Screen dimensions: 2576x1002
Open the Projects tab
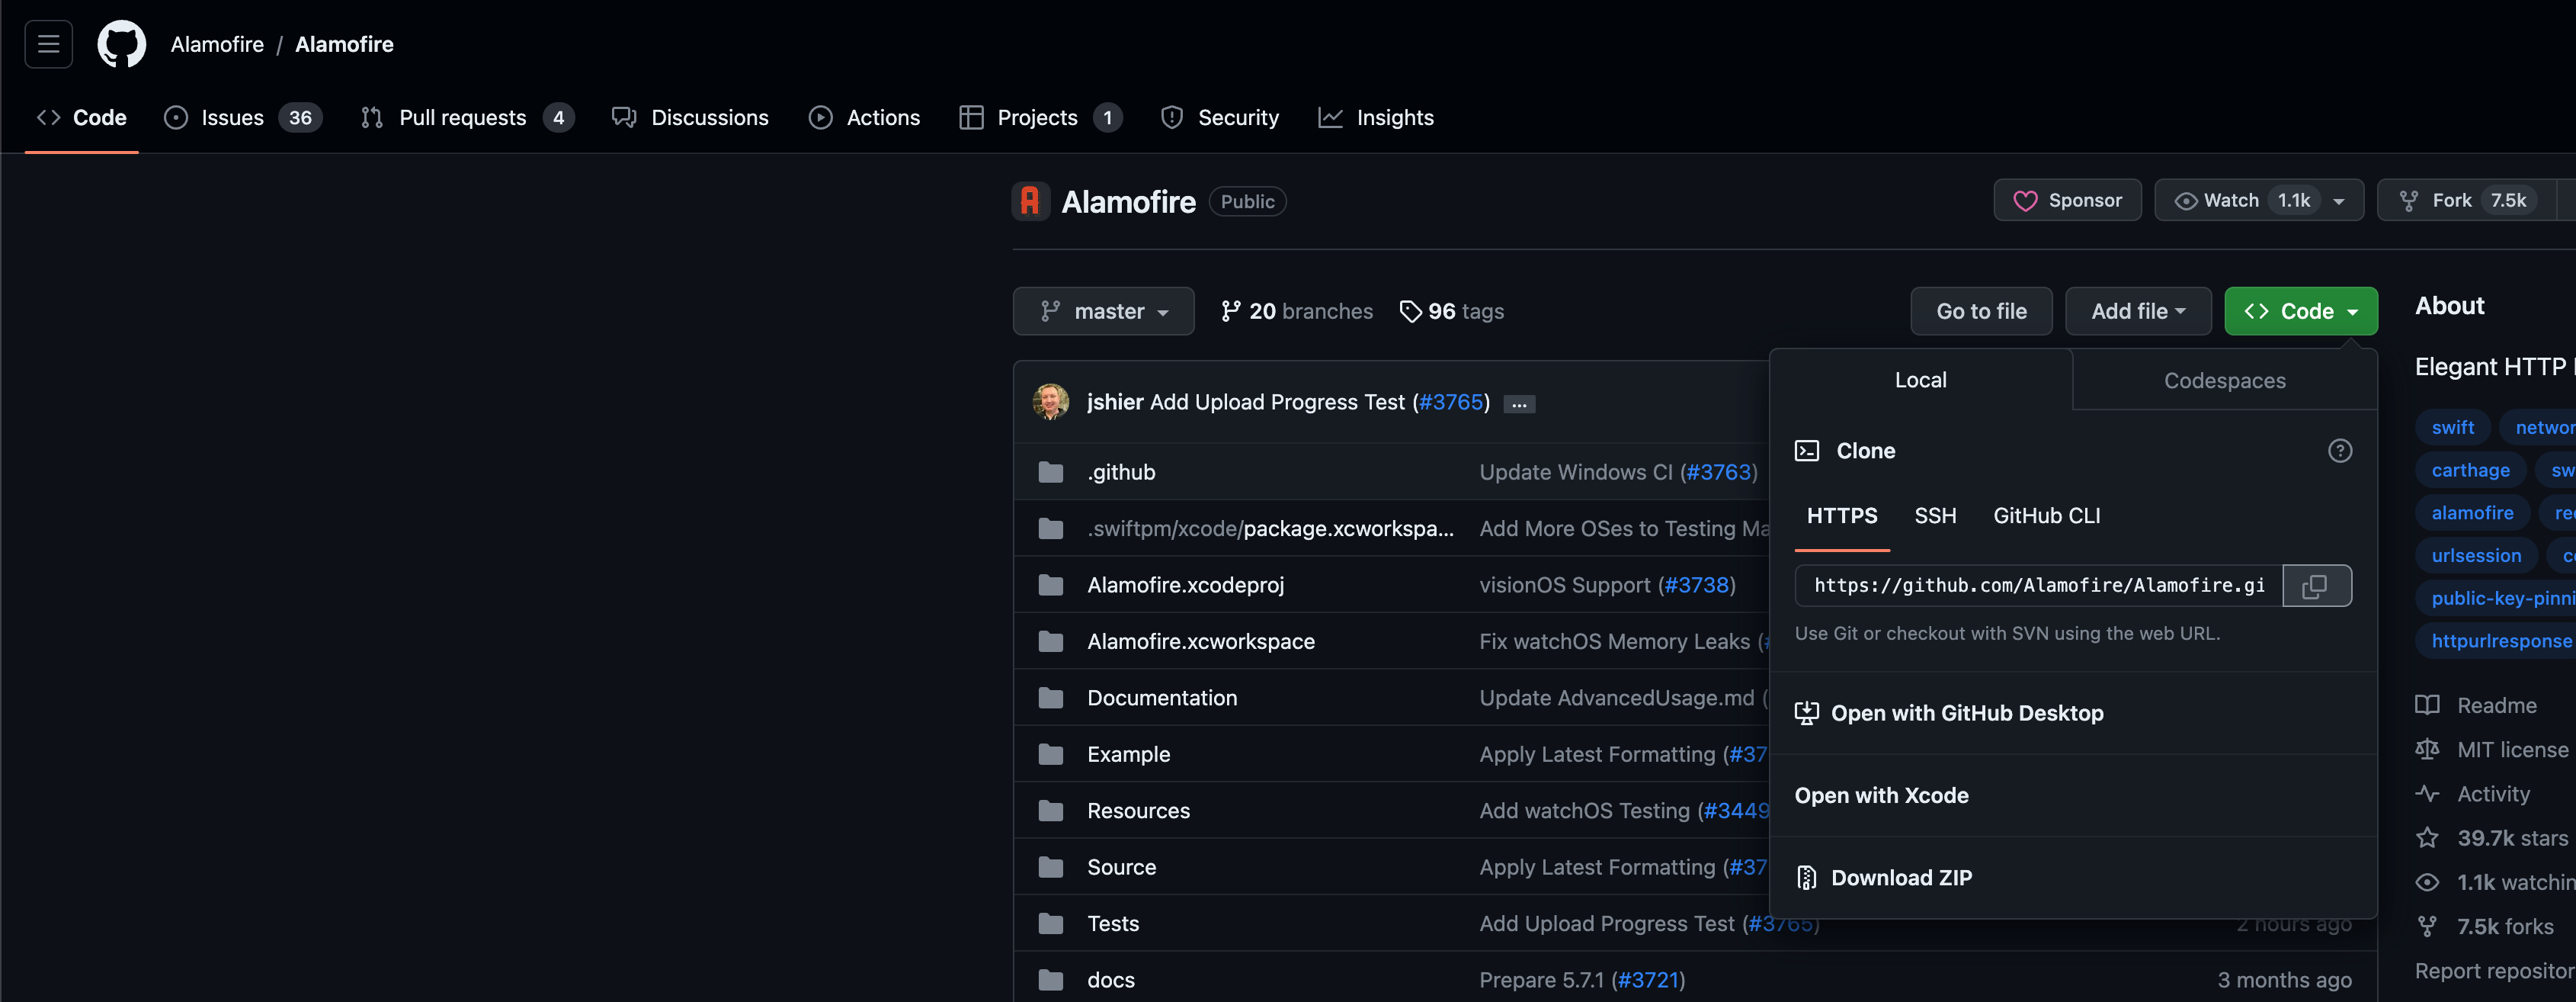coord(1040,117)
